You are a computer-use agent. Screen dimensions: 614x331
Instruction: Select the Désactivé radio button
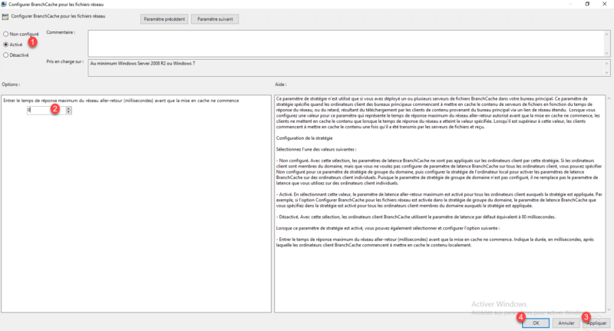point(6,55)
